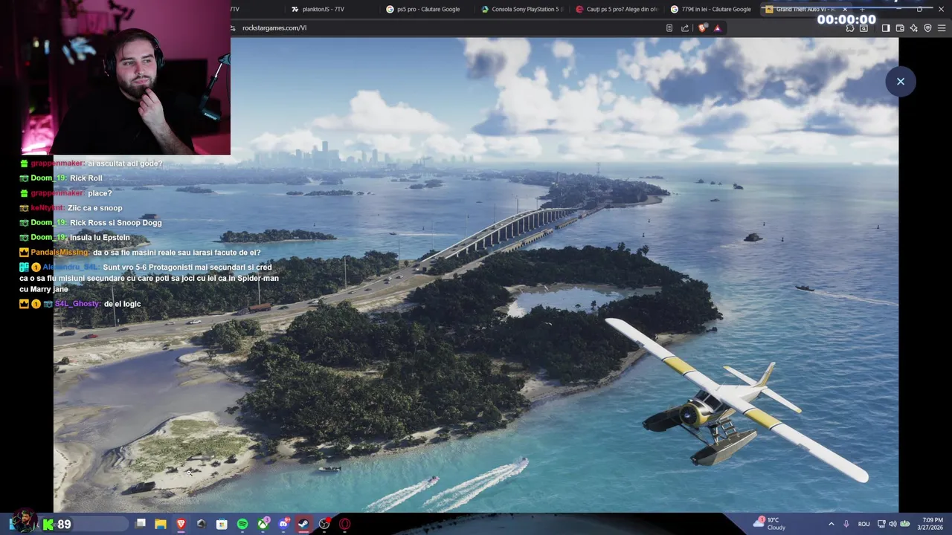
Task: Open the weather widget showing 10°C Cloudy
Action: (770, 524)
